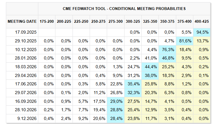Click the 76,3% cell for 10.12.2025
This screenshot has width=217, height=124.
click(167, 50)
